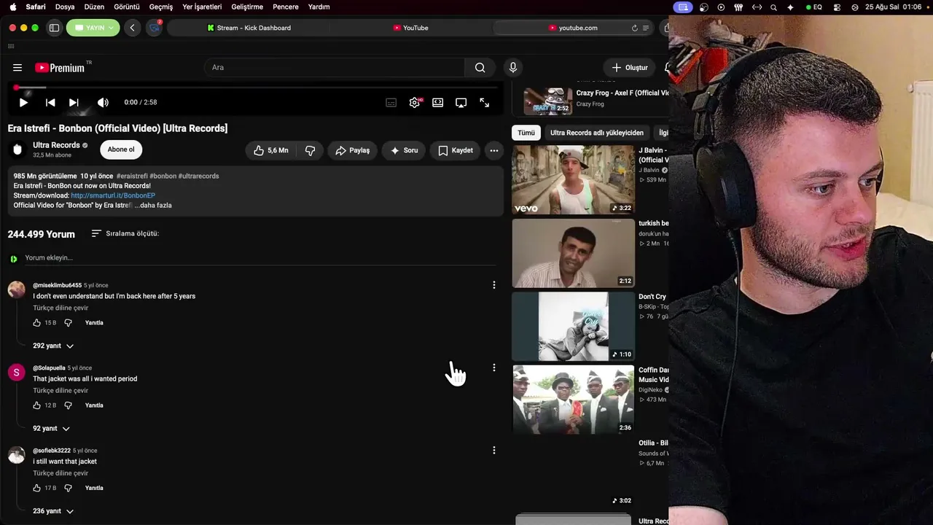The width and height of the screenshot is (933, 525).
Task: Open options menu for @Solapuella's comment
Action: click(494, 367)
